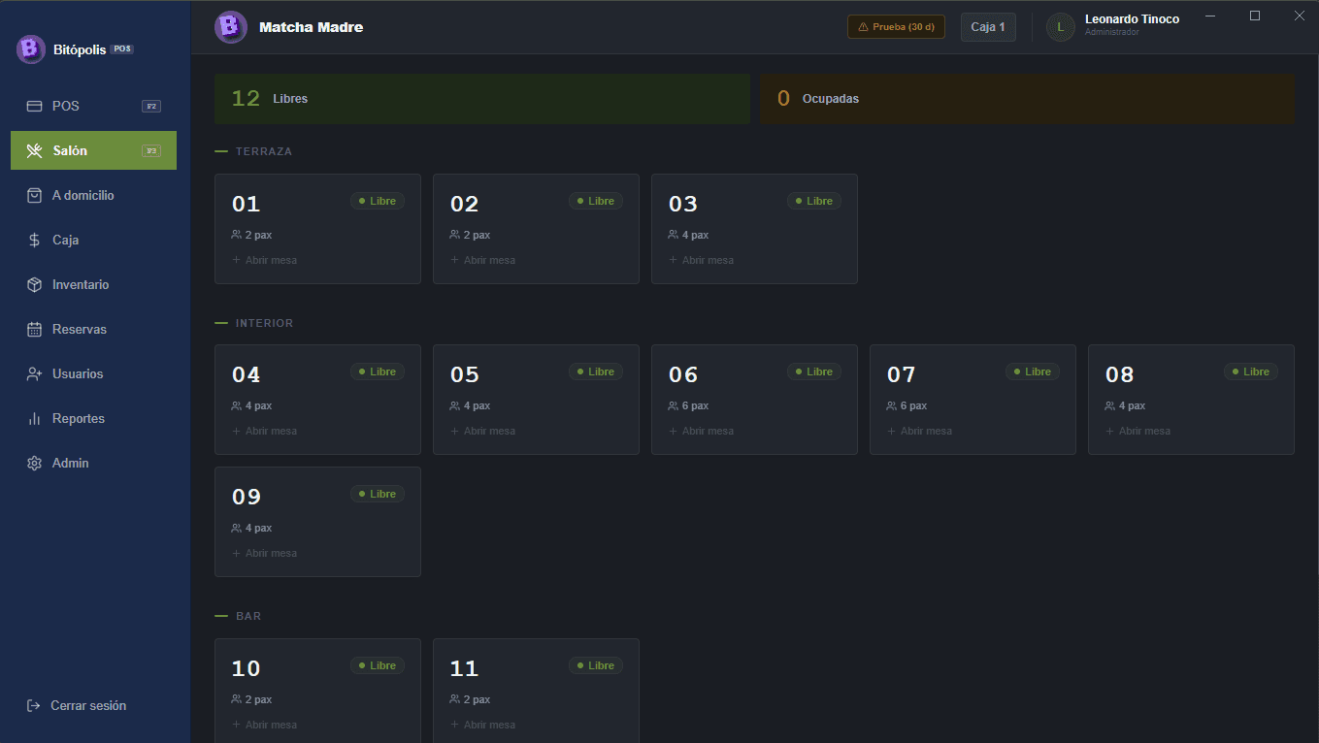Click the Caja dollar sign icon

click(x=34, y=240)
